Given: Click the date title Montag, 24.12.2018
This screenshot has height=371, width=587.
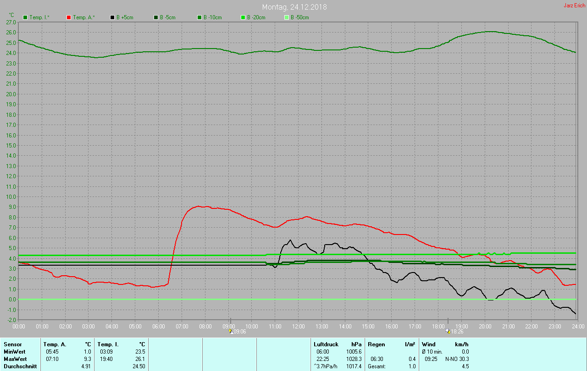Looking at the screenshot, I should [294, 7].
